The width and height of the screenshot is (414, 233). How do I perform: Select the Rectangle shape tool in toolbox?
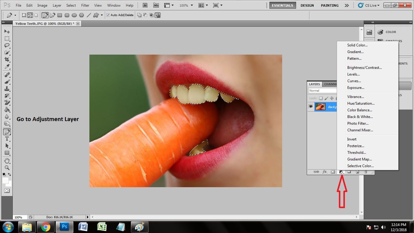[x=7, y=153]
